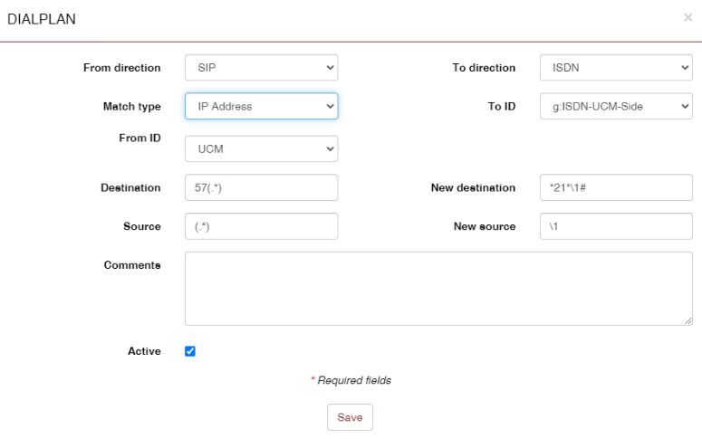702x439 pixels.
Task: Uncheck the Active checkbox
Action: (190, 351)
